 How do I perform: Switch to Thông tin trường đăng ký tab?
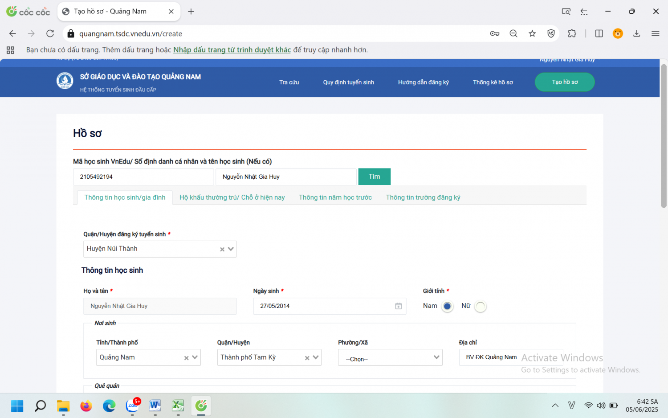click(x=423, y=197)
